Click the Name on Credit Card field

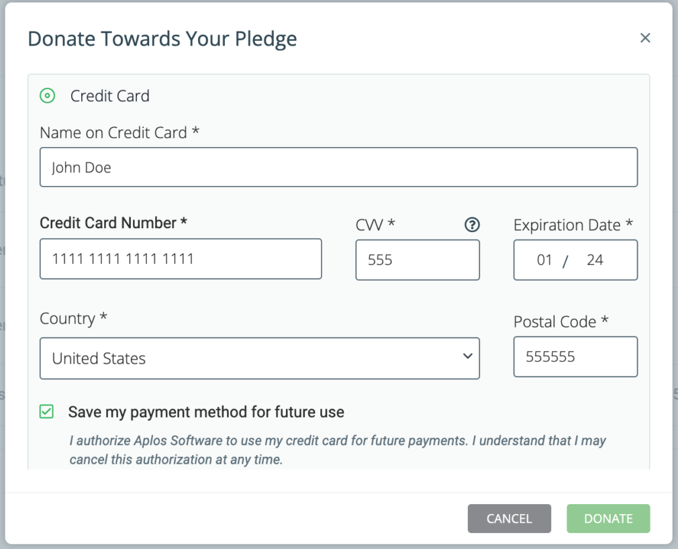click(338, 167)
